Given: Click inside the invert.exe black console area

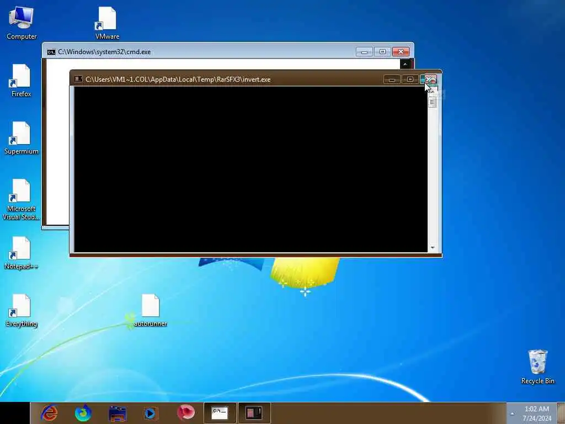Looking at the screenshot, I should coord(251,169).
